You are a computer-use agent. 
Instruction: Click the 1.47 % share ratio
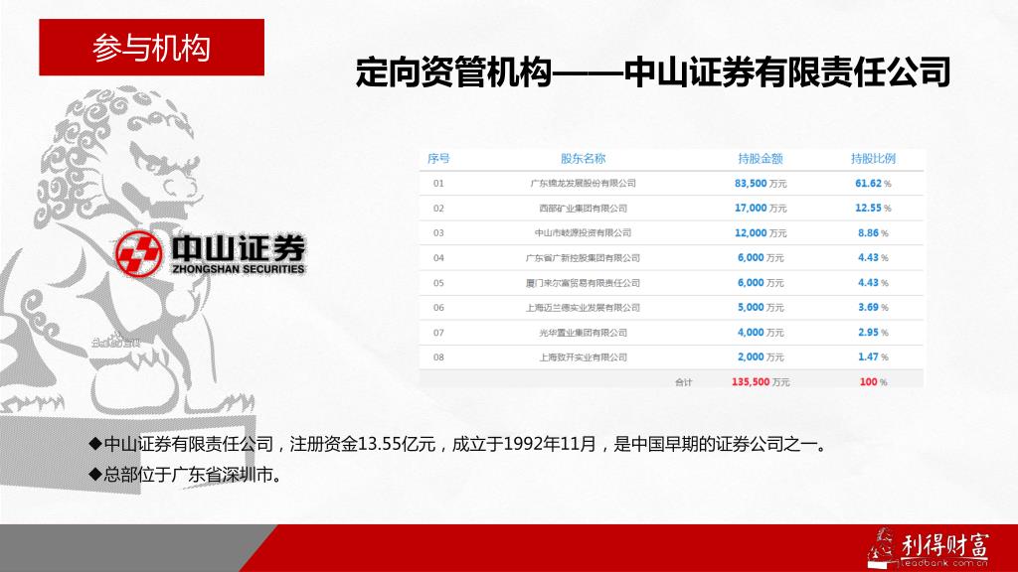click(873, 357)
